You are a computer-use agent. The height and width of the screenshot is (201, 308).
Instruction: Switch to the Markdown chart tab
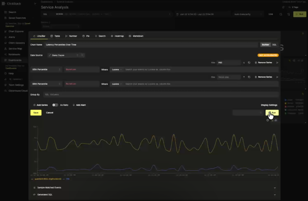(x=136, y=36)
